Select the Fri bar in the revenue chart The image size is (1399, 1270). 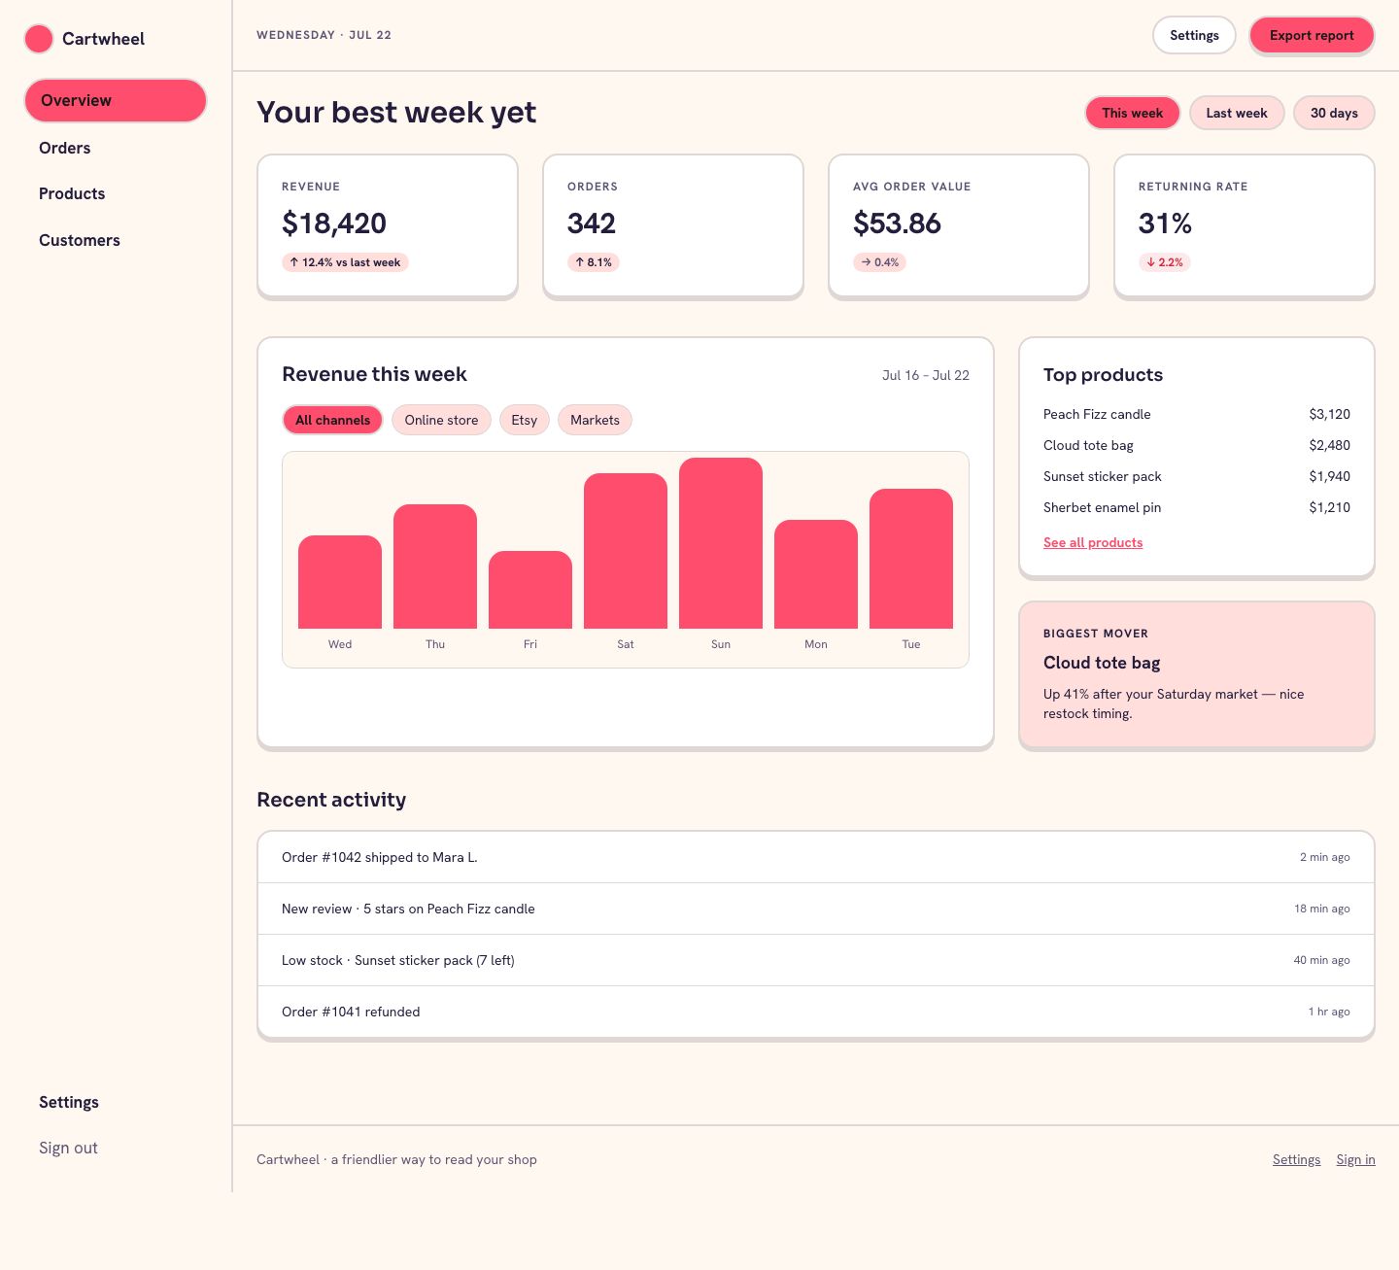[x=530, y=590]
